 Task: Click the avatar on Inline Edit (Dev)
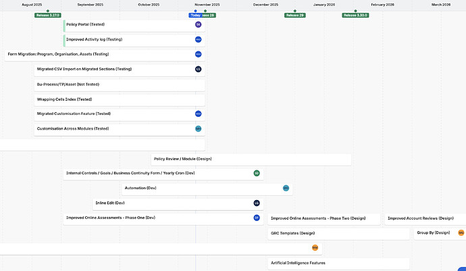[x=257, y=203]
